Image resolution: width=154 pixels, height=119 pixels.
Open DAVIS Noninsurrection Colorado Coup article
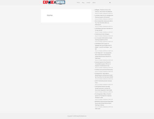coord(103,82)
